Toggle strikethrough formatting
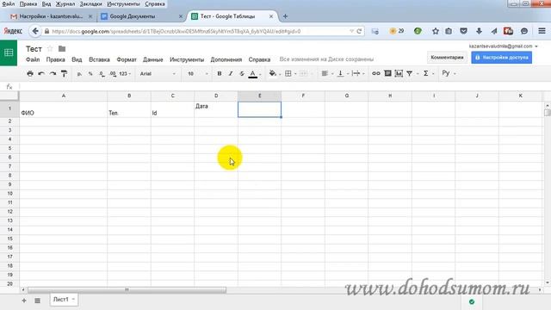Image resolution: width=551 pixels, height=310 pixels. tap(242, 73)
